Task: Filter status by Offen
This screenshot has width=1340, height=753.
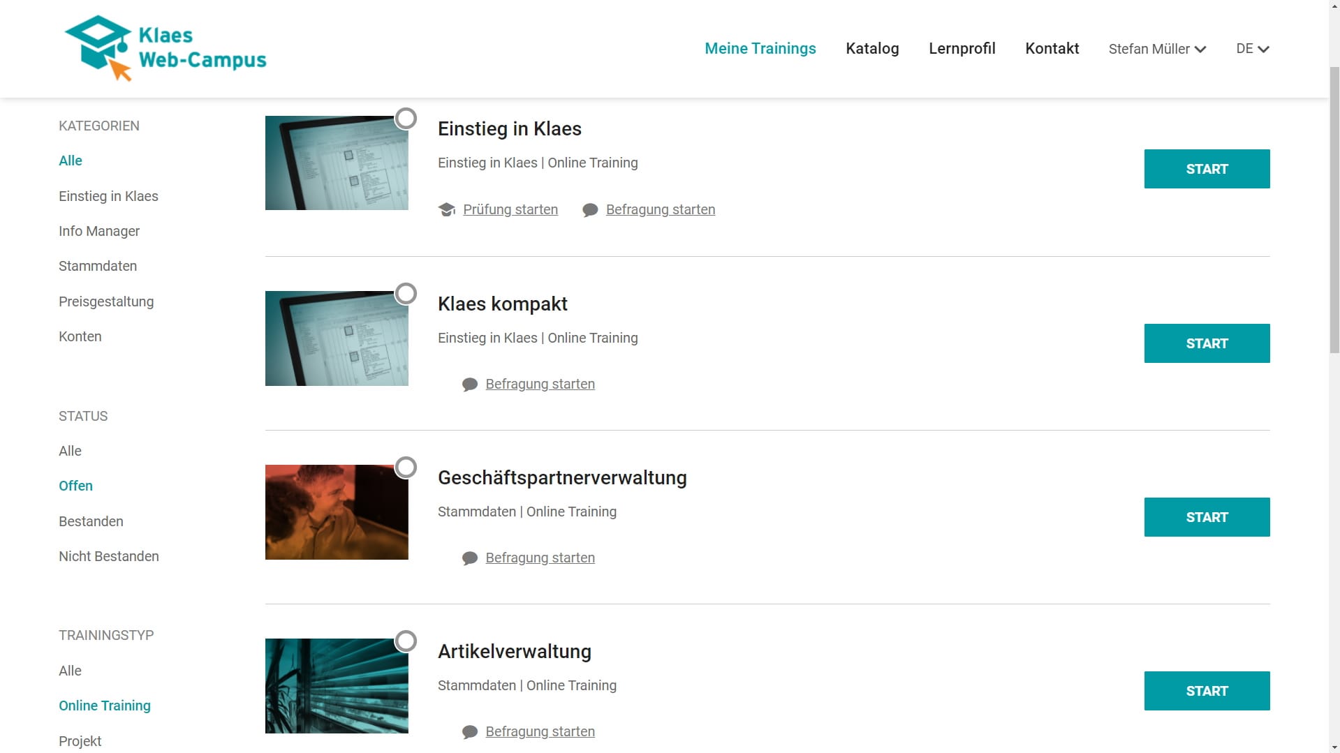Action: click(75, 486)
